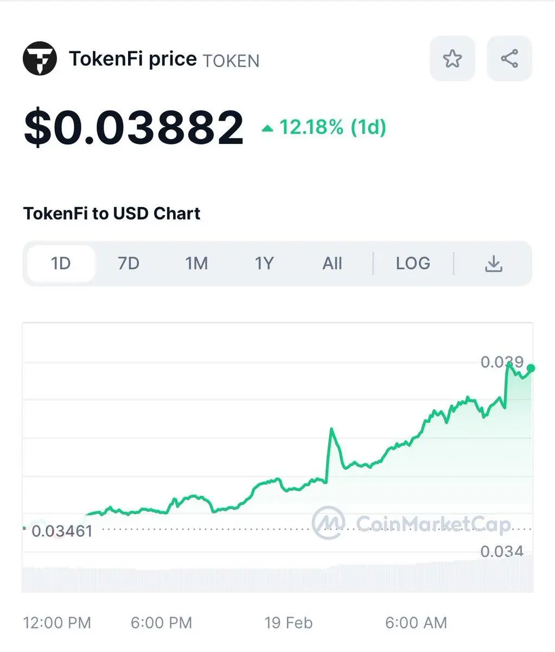Open the share icon button
This screenshot has height=652, width=555.
click(x=509, y=58)
